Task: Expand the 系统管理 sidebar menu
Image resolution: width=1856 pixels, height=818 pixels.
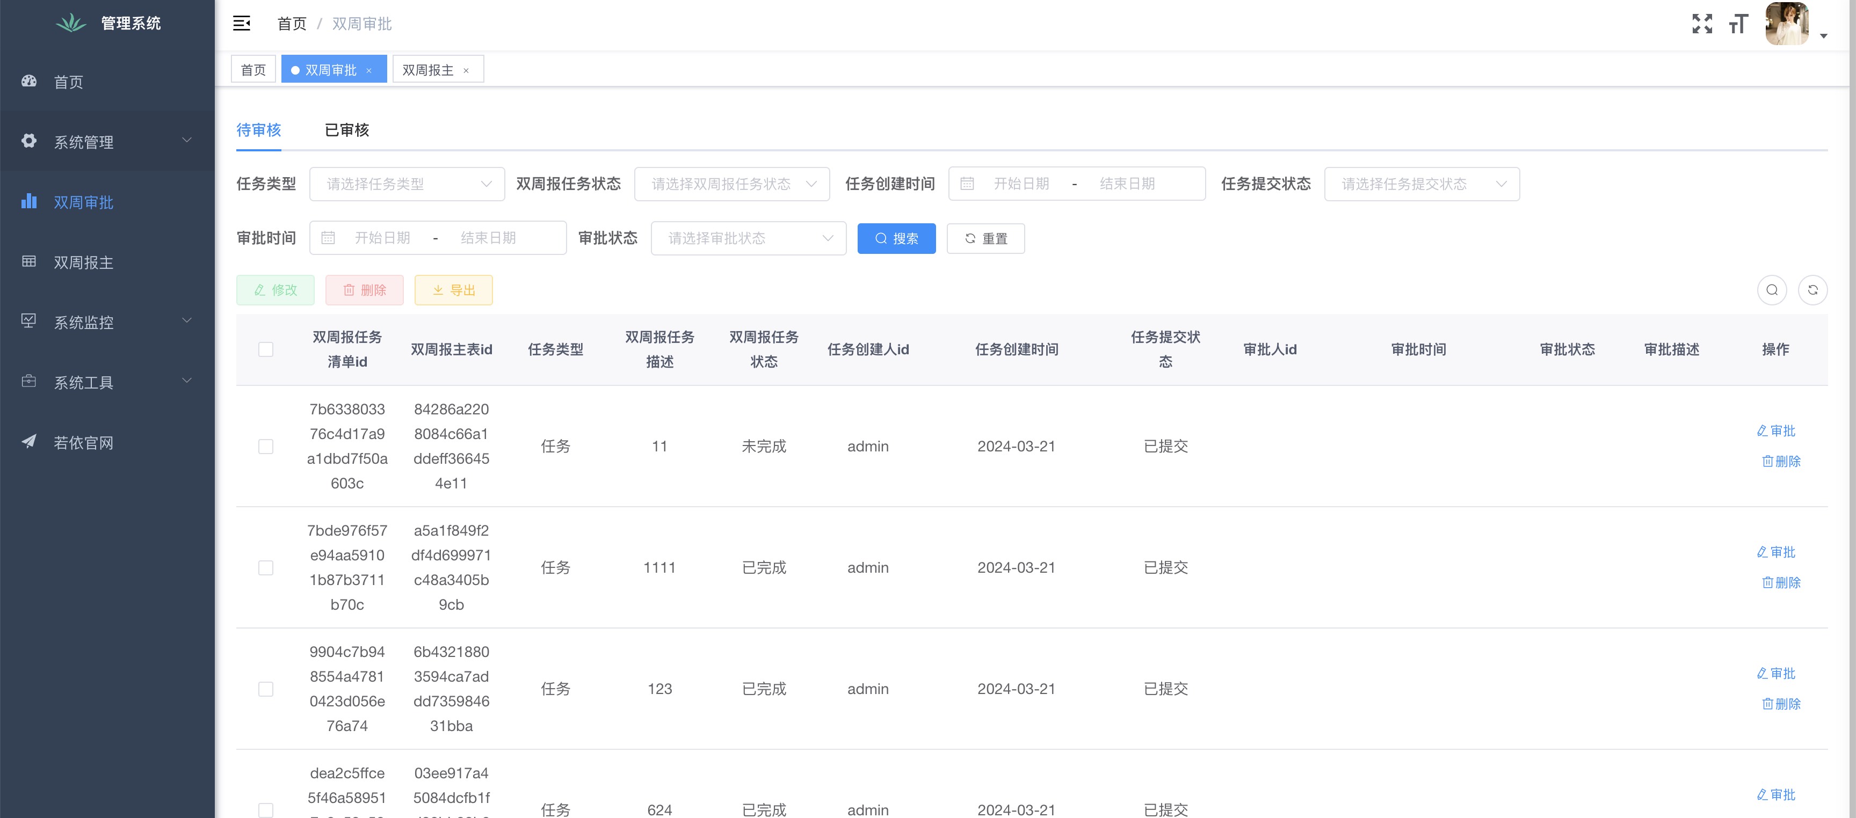Action: coord(107,142)
